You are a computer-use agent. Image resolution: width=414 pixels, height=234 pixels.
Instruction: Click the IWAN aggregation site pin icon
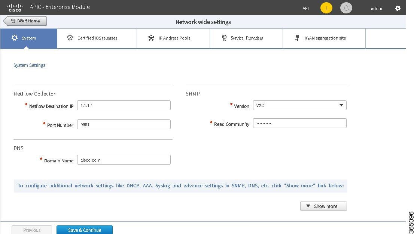[297, 38]
